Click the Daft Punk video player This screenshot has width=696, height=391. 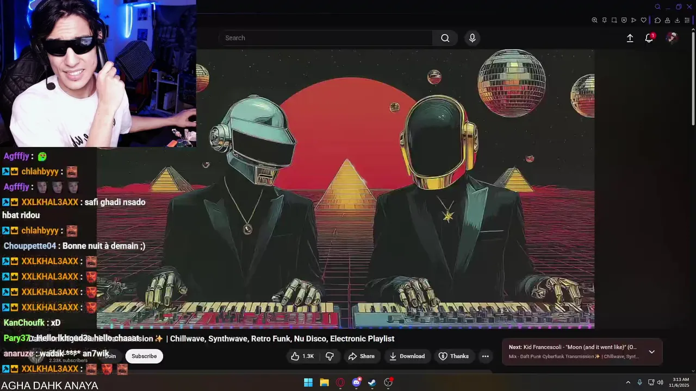click(345, 189)
